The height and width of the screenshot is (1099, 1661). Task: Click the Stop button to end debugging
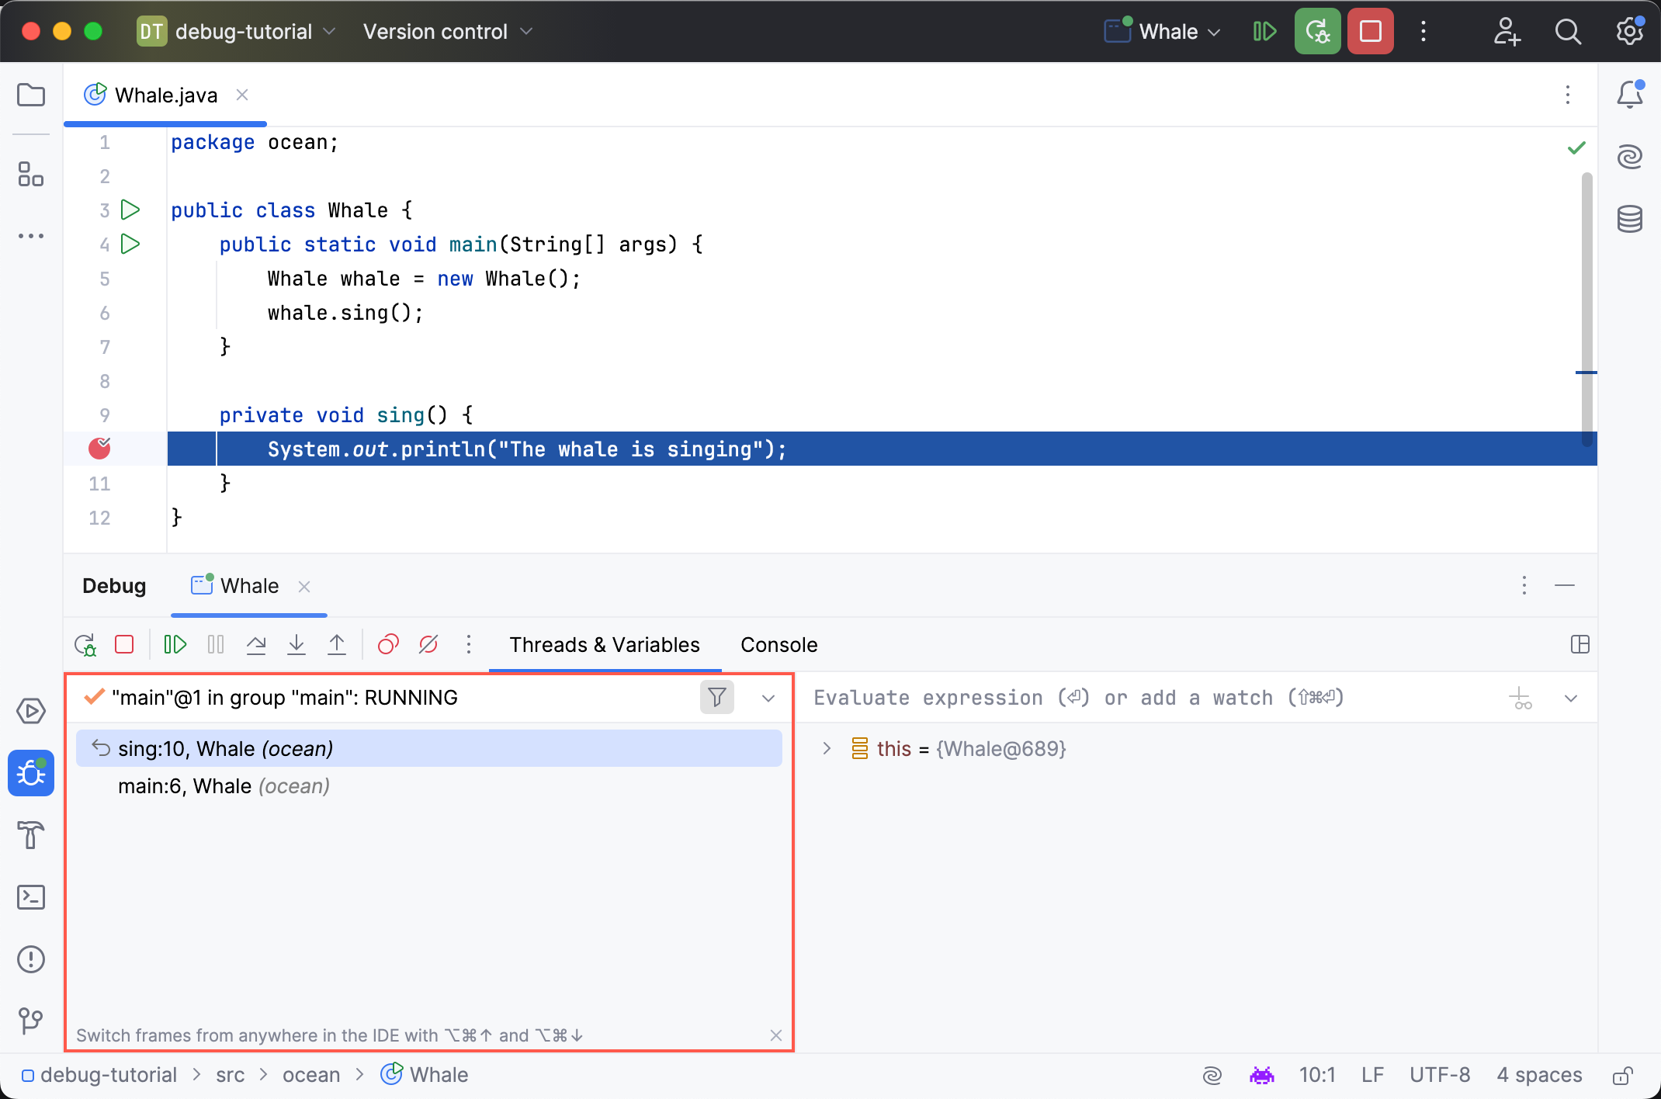(1370, 31)
